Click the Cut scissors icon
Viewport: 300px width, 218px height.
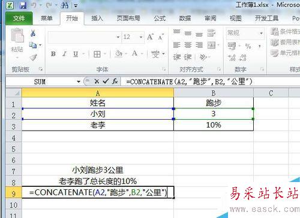pos(33,34)
